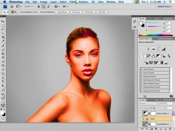Click the Exposure adjustment icon
This screenshot has width=175, height=131.
point(163,49)
